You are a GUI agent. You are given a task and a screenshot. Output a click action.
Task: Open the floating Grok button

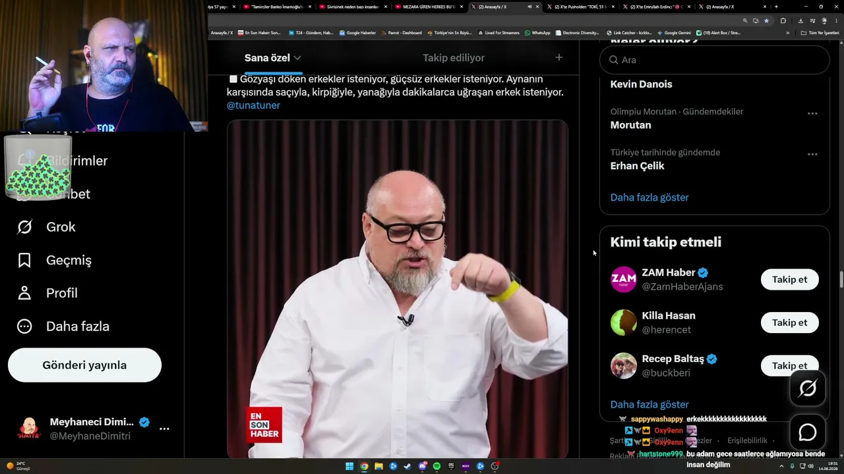pyautogui.click(x=808, y=388)
